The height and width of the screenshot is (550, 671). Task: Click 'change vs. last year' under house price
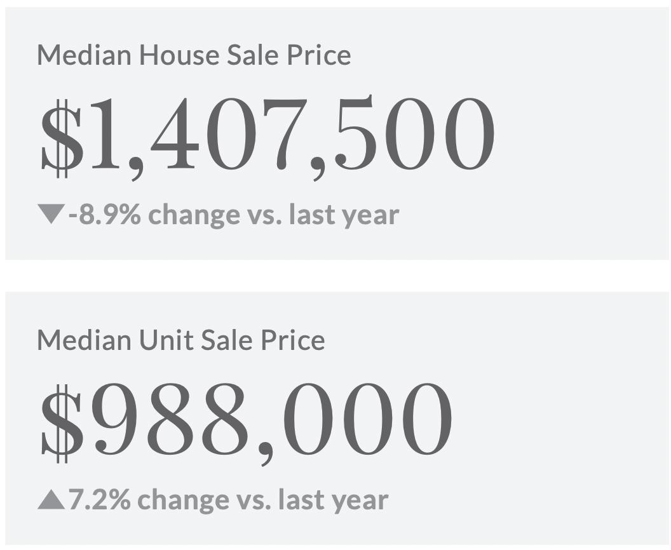(274, 215)
